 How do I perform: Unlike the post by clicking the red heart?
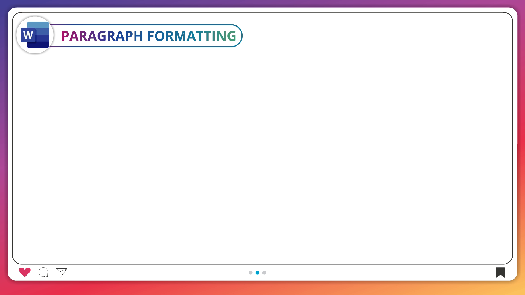pos(25,272)
